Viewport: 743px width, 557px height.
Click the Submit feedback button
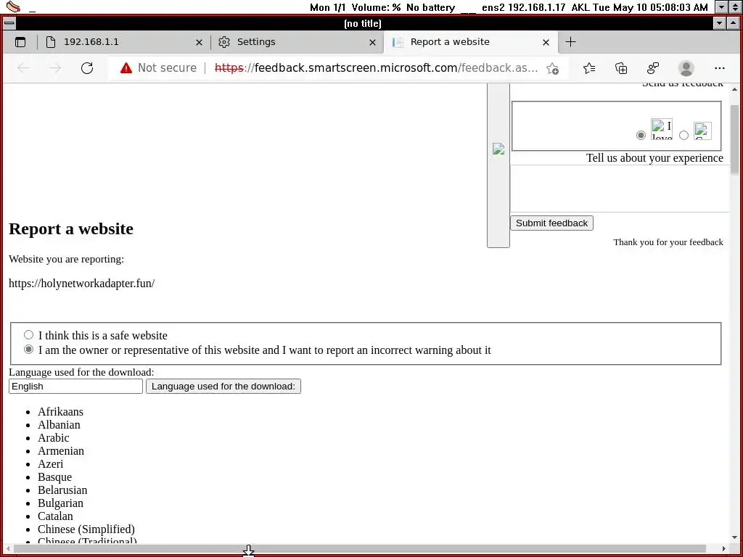coord(551,223)
